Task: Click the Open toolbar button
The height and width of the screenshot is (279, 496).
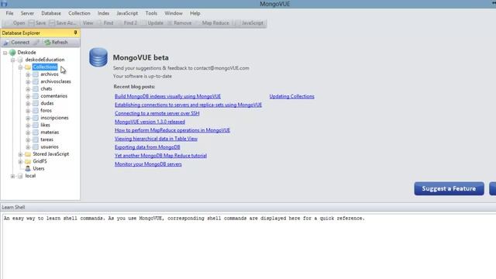Action: tap(15, 23)
